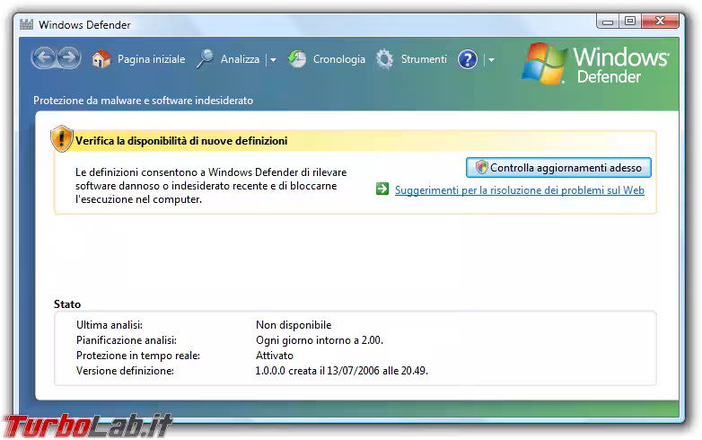The image size is (702, 440).
Task: Select the Pagina iniziale label
Action: tap(151, 59)
